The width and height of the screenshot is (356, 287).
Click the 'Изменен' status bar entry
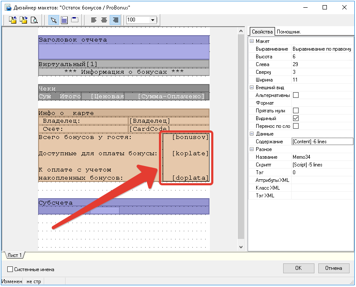[12, 281]
